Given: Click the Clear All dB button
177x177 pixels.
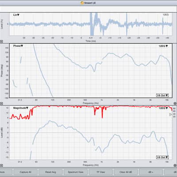Looking at the screenshot, I should (x=126, y=172).
